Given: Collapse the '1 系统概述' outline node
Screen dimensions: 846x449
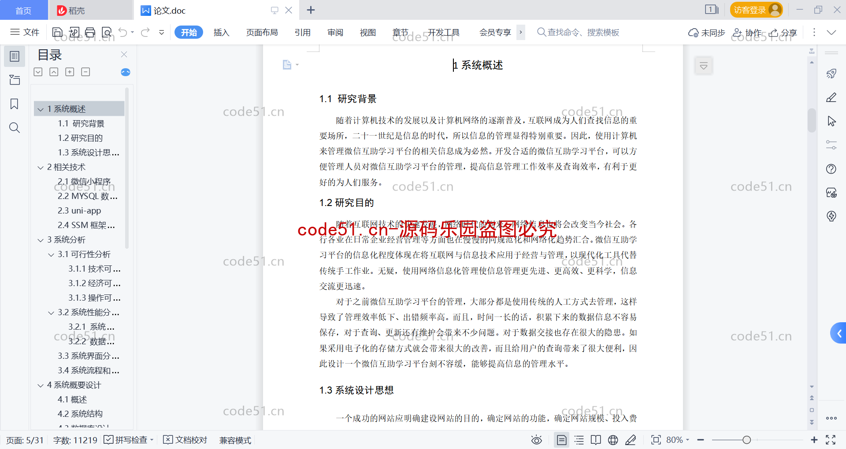Looking at the screenshot, I should tap(41, 109).
